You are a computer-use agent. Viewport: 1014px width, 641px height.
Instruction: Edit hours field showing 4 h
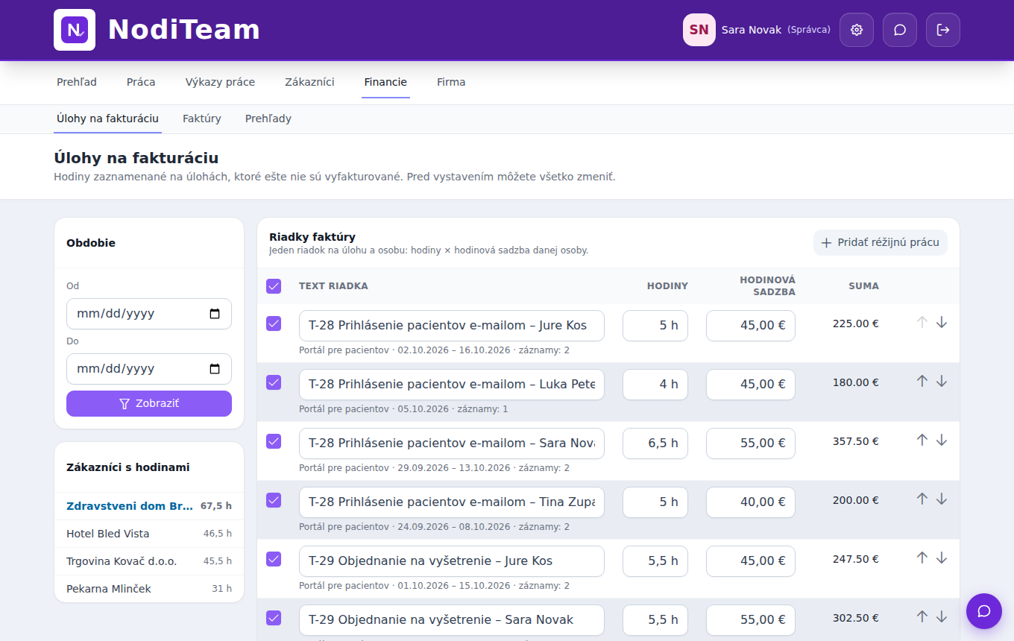pos(655,385)
